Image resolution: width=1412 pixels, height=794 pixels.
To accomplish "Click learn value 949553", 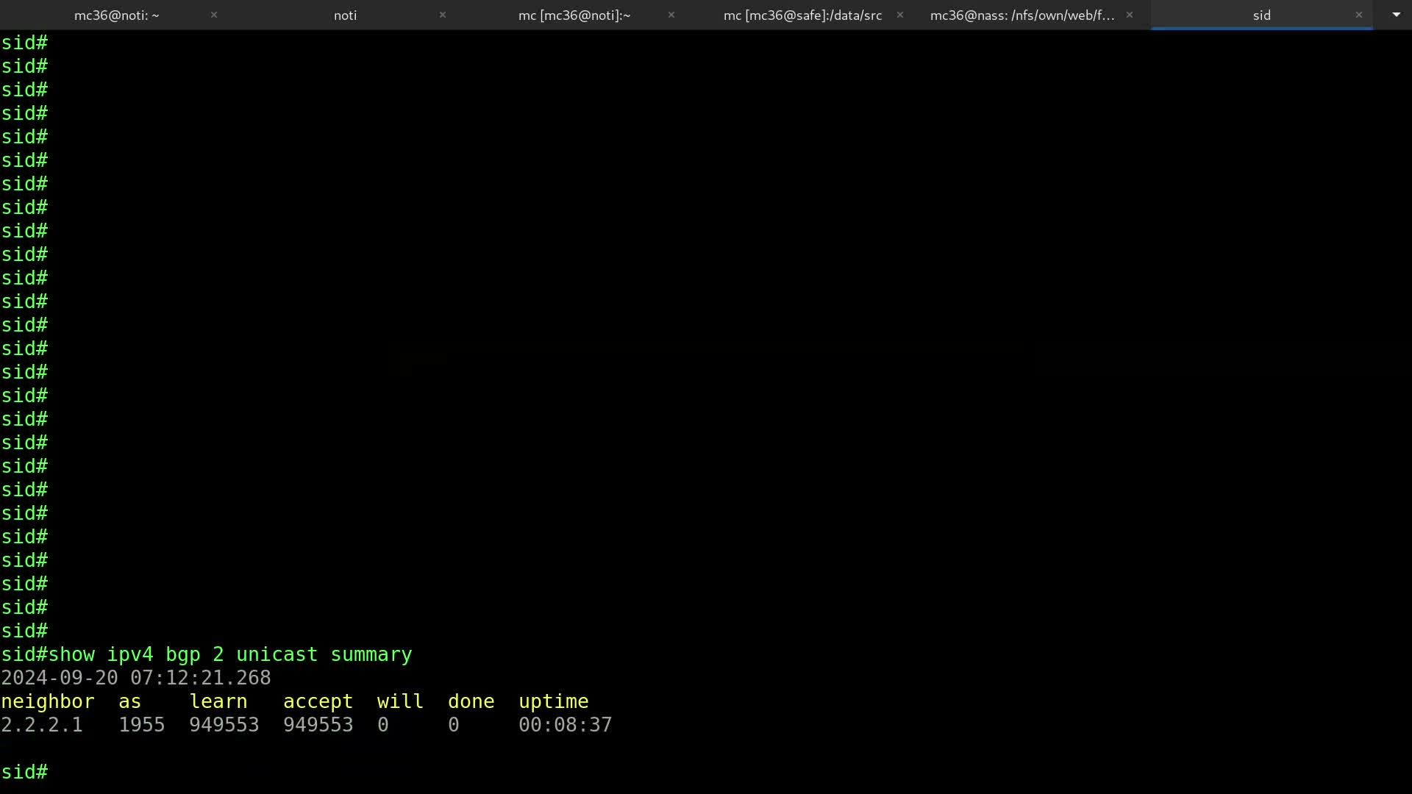I will [224, 725].
